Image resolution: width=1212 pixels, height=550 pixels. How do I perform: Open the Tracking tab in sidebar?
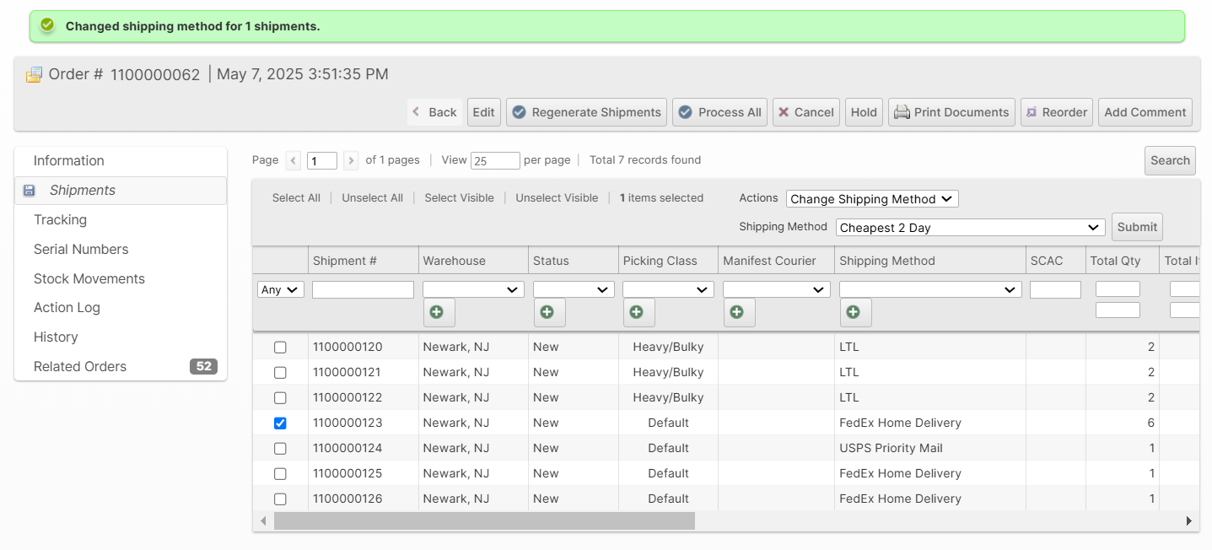(x=60, y=220)
